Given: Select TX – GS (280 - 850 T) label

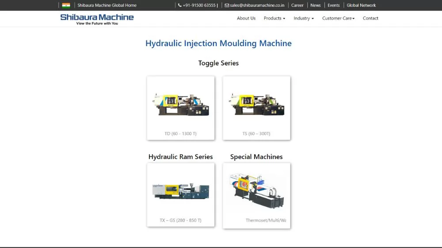Looking at the screenshot, I should [181, 220].
